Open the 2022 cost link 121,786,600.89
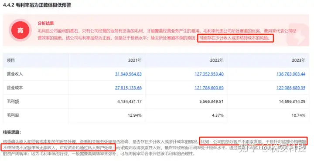The image size is (314, 161). [x=209, y=88]
